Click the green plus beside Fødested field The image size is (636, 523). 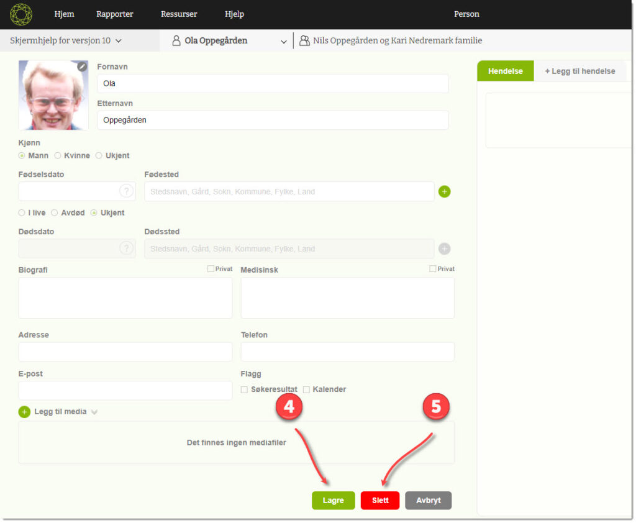444,191
